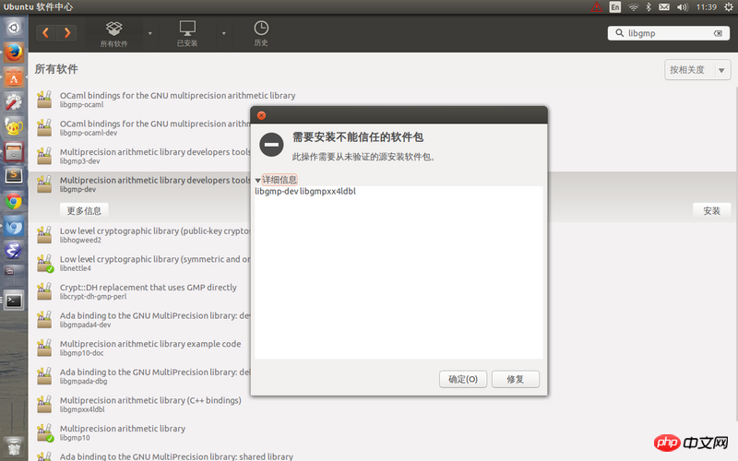738x461 pixels.
Task: Open Ubuntu Dash from the launcher
Action: (14, 28)
